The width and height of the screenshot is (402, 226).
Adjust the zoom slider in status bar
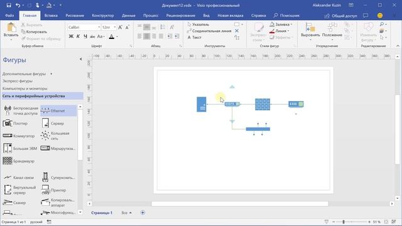pyautogui.click(x=344, y=222)
